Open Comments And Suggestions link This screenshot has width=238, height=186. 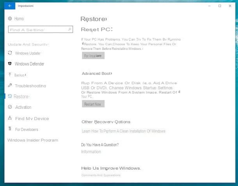[101, 175]
